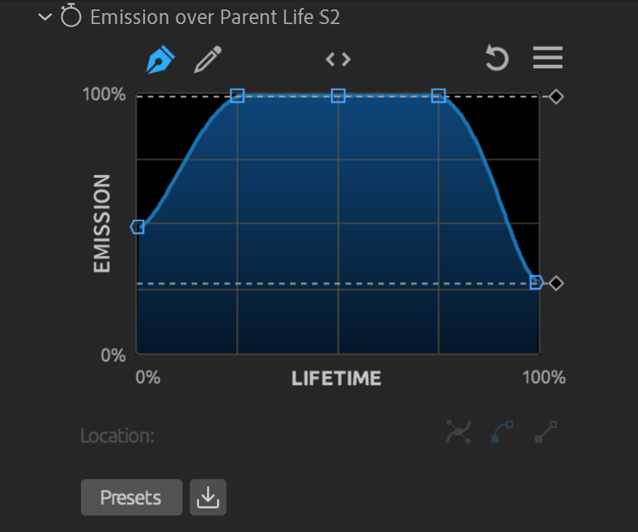The image size is (638, 532).
Task: Select the smooth point type icon
Action: [459, 431]
